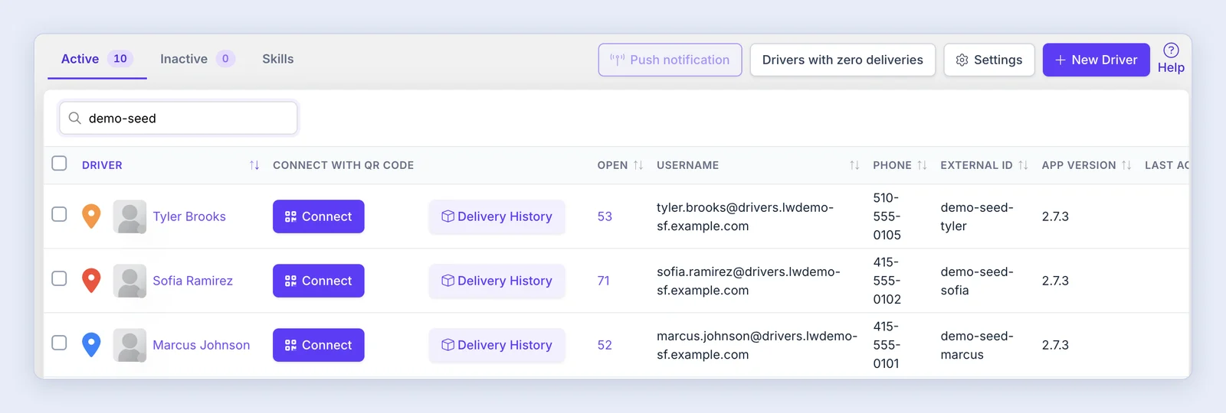Focus the demo-seed search field

point(179,118)
